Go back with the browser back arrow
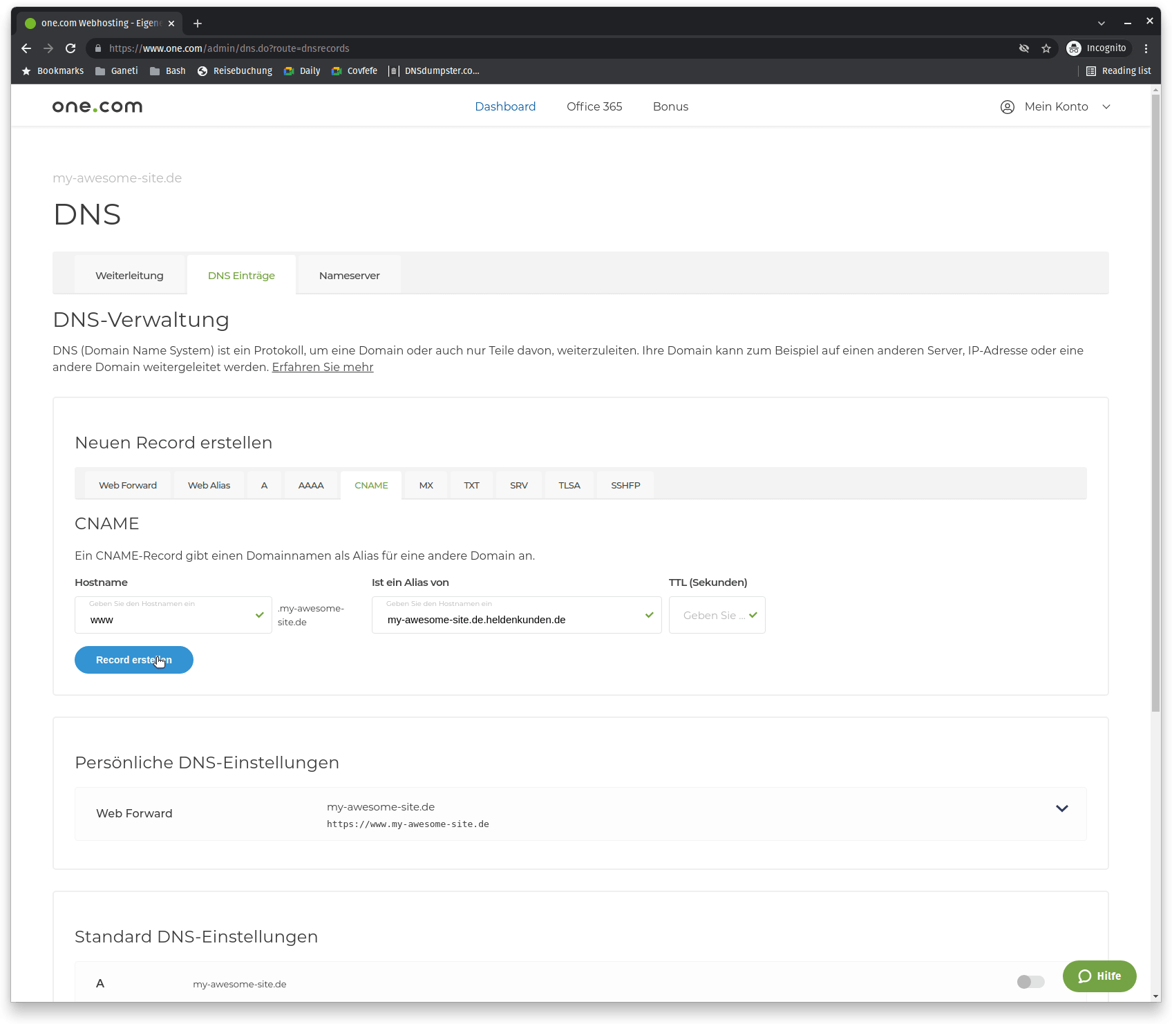The width and height of the screenshot is (1172, 1024). (x=26, y=48)
